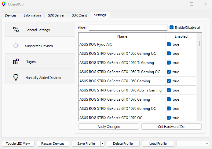The height and width of the screenshot is (149, 212).
Task: Close the OpenRGB window
Action: pos(206,4)
